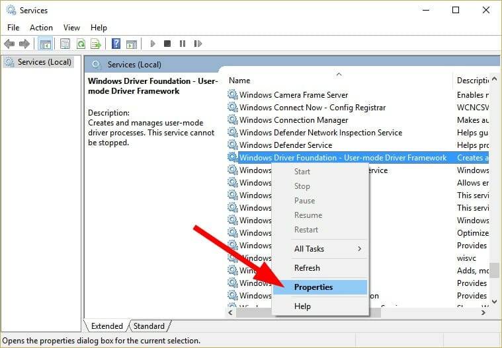This screenshot has height=348, width=502.
Task: Click the Services window title gear icon
Action: (11, 10)
